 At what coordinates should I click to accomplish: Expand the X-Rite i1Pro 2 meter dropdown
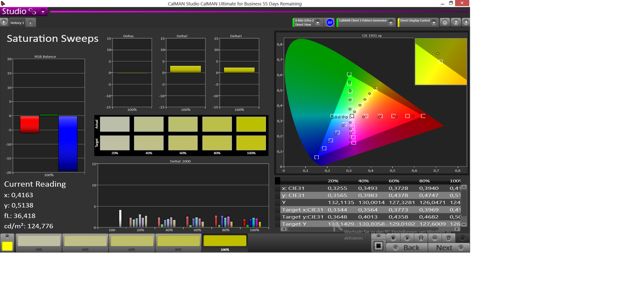pos(318,22)
